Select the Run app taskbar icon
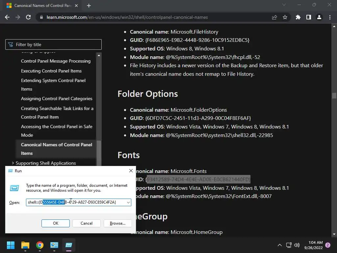 [x=69, y=245]
